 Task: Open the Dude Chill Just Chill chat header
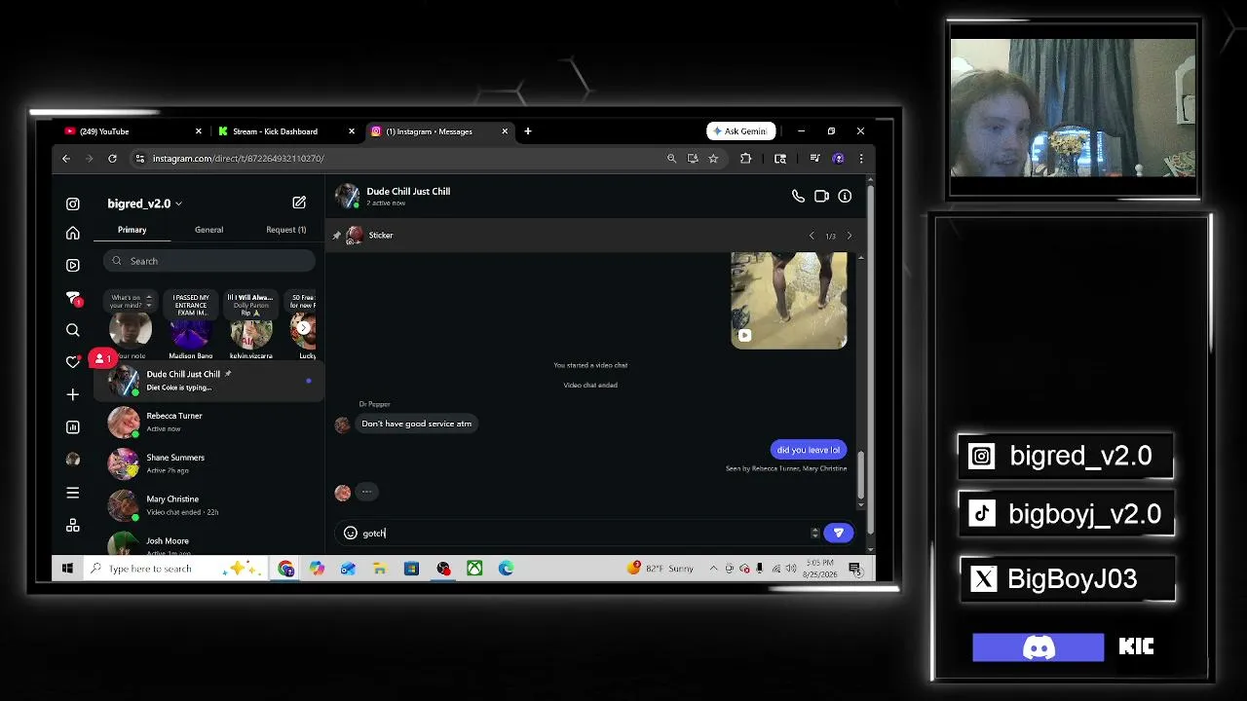point(393,196)
